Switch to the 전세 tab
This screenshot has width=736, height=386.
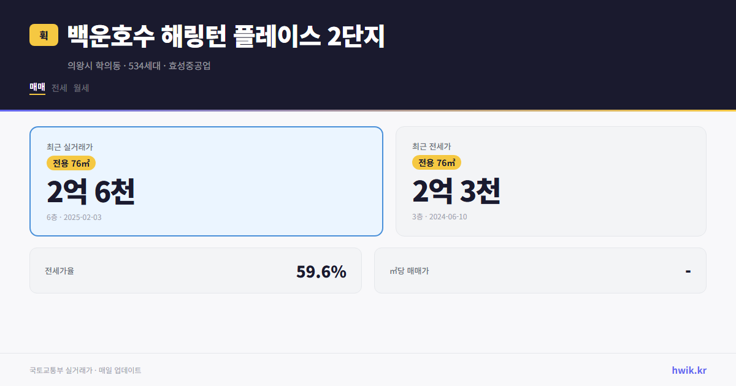coord(58,88)
